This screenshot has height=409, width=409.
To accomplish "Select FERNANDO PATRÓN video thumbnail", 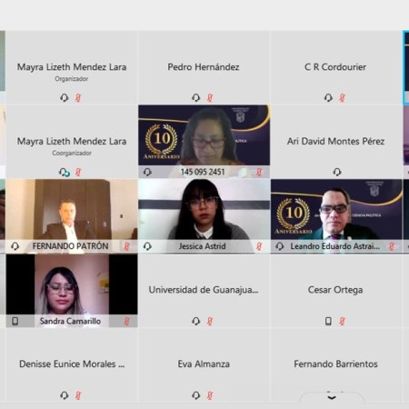I will (x=72, y=216).
